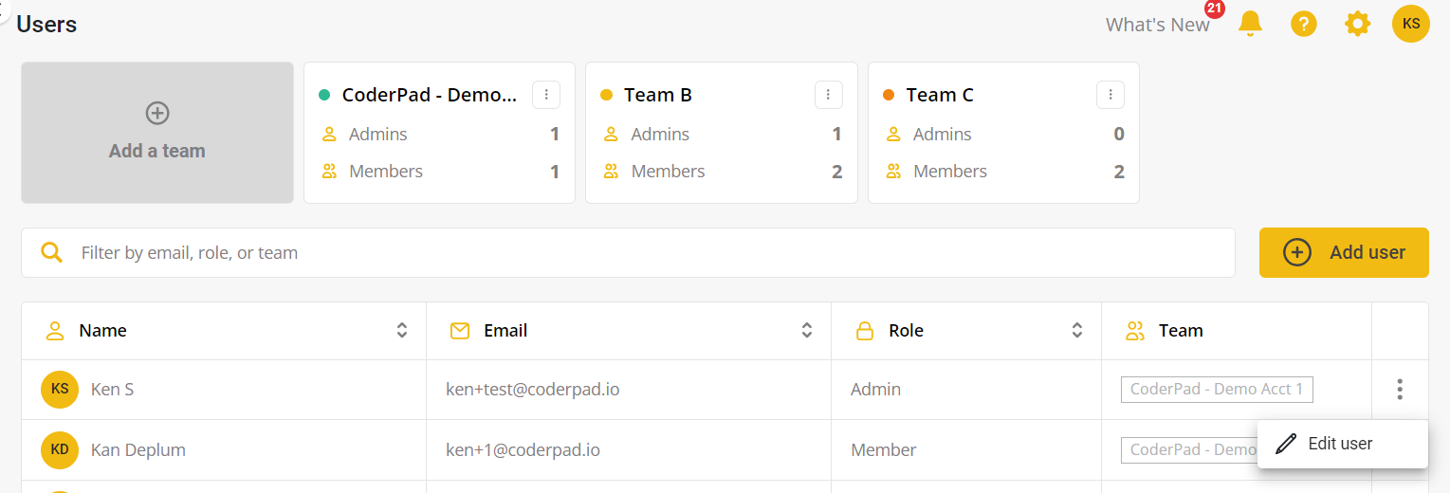Open options for CoderPad Demo team card
Viewport: 1450px width, 493px height.
pos(546,95)
